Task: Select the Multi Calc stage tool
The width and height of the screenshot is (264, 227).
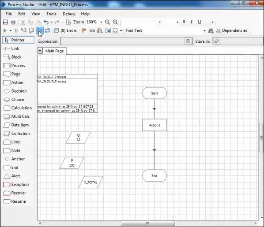Action: [16, 116]
